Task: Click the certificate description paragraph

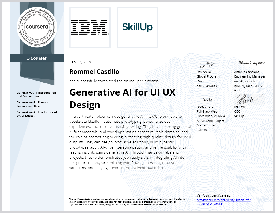Action: [130, 142]
